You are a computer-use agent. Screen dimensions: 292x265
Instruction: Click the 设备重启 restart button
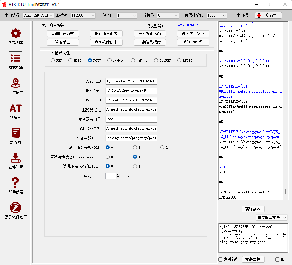tap(63, 42)
